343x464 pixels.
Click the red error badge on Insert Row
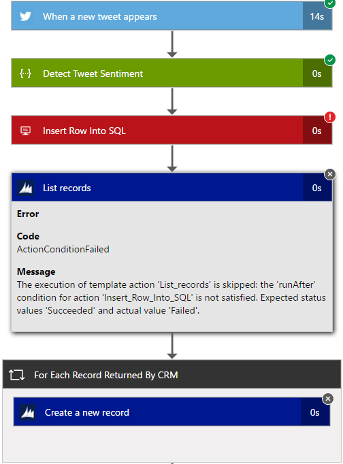point(329,117)
